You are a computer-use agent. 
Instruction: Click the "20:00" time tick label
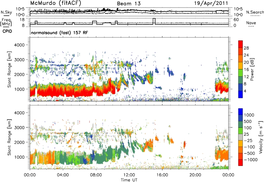(195, 175)
